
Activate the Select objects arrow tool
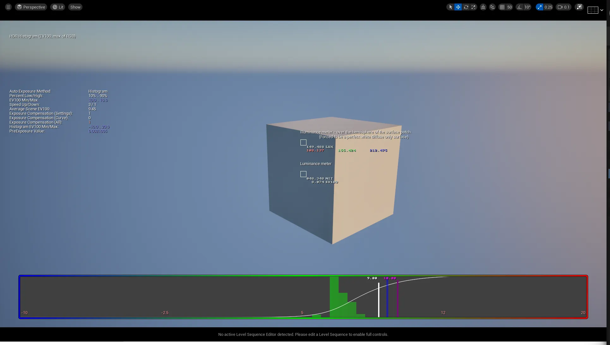450,7
